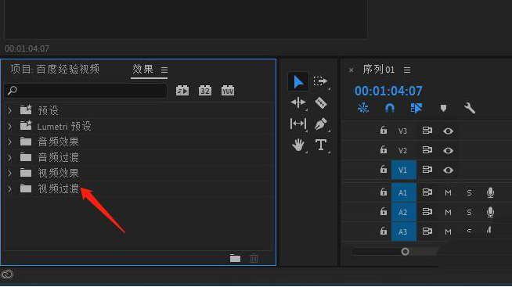Expand the Lumetri 预设 folder

[10, 126]
